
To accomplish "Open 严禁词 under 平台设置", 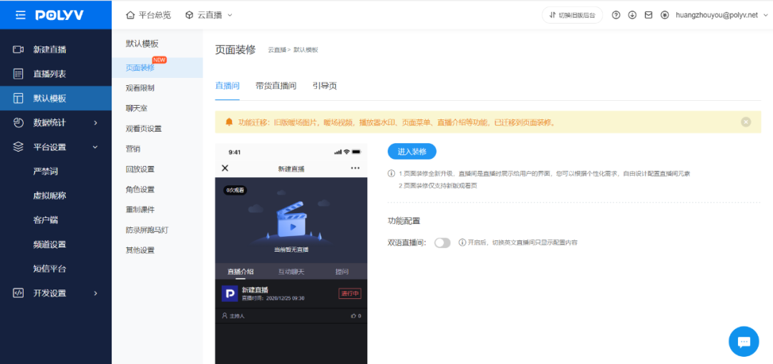I will [45, 172].
